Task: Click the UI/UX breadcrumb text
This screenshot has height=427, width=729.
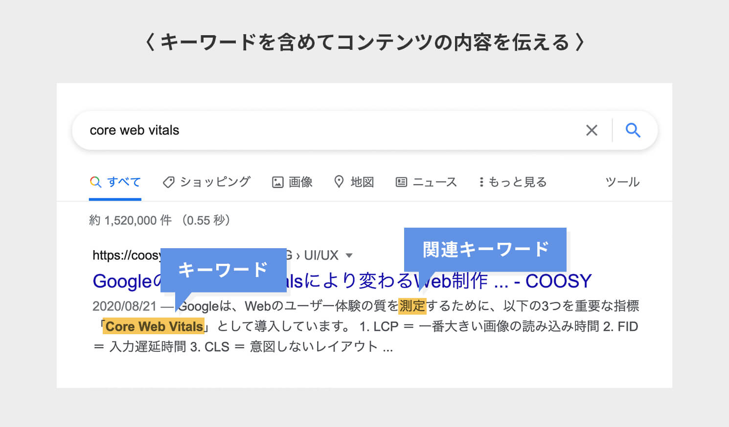Action: click(x=321, y=255)
